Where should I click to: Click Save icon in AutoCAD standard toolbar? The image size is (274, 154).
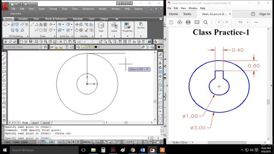coord(31,41)
